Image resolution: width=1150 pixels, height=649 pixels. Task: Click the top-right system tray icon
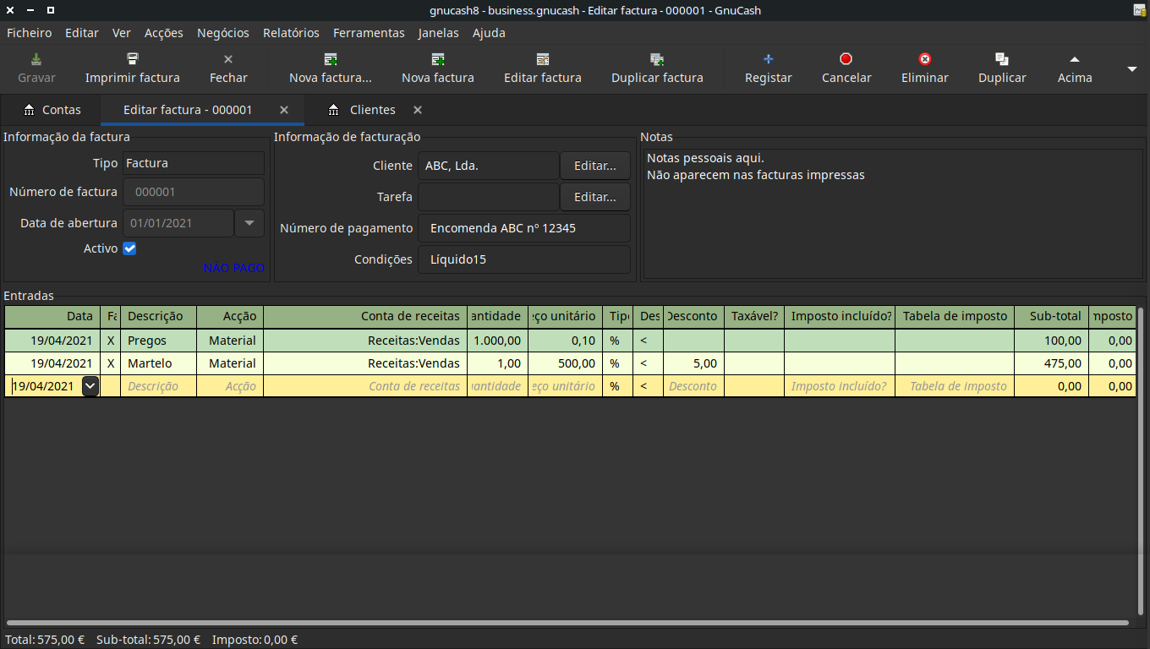pyautogui.click(x=1139, y=10)
